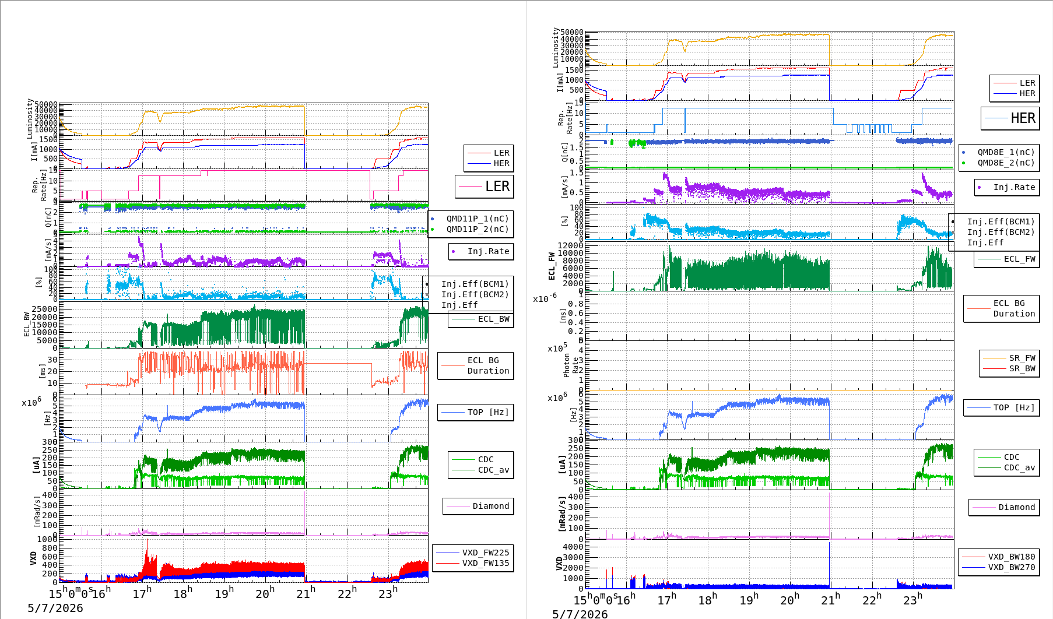Screen dimensions: 1053x619
Task: Click the 22h time tick label in right panel
Action: pyautogui.click(x=872, y=599)
